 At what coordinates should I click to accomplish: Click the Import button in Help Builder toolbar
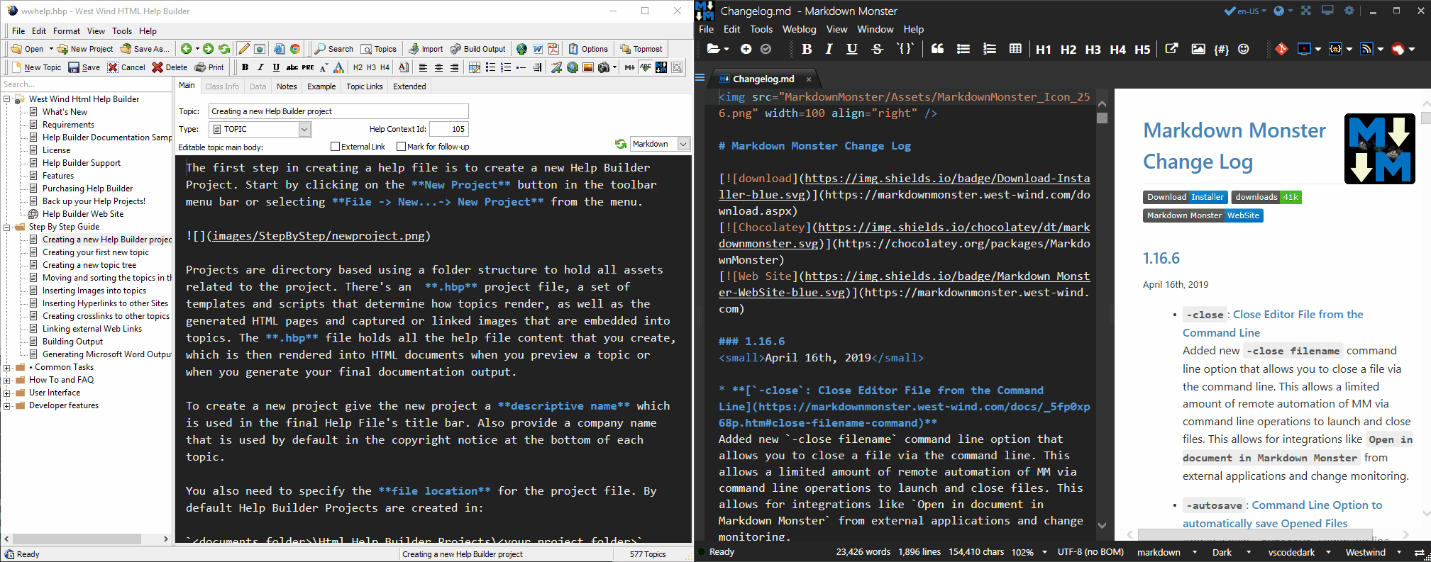(426, 49)
